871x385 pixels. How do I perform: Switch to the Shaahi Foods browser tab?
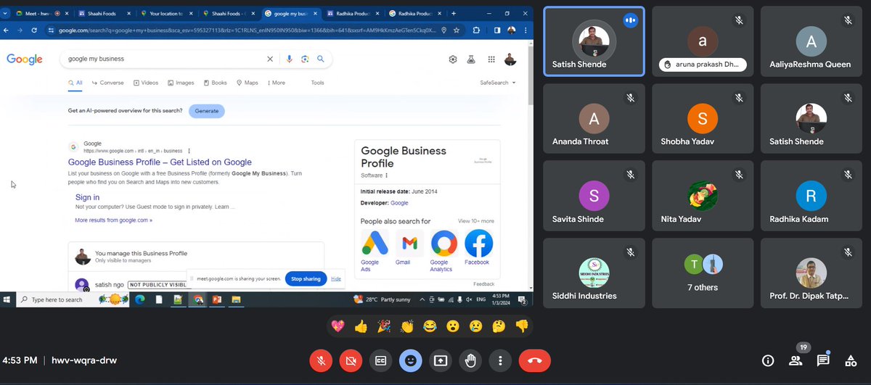[104, 13]
